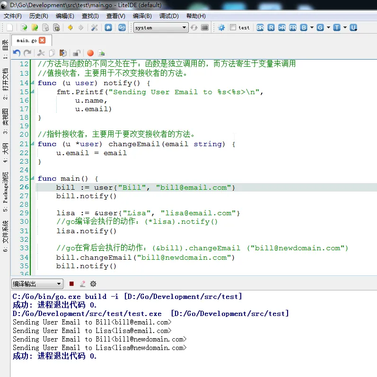The image size is (377, 377).
Task: Click the Go document icon in toolbar
Action: (x=122, y=27)
